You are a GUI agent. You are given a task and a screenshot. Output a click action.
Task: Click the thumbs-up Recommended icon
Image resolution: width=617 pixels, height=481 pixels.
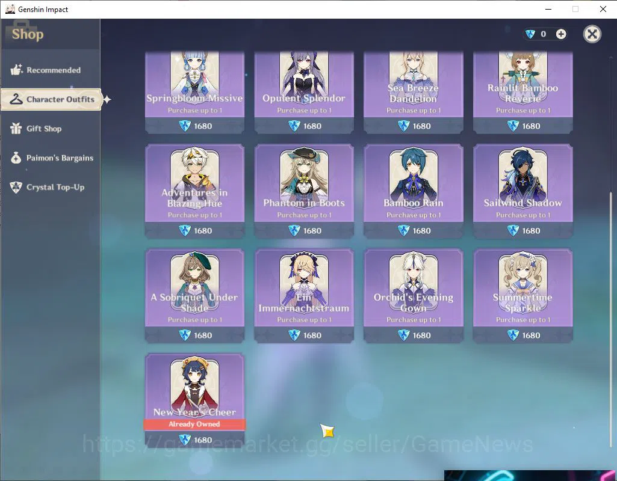16,70
